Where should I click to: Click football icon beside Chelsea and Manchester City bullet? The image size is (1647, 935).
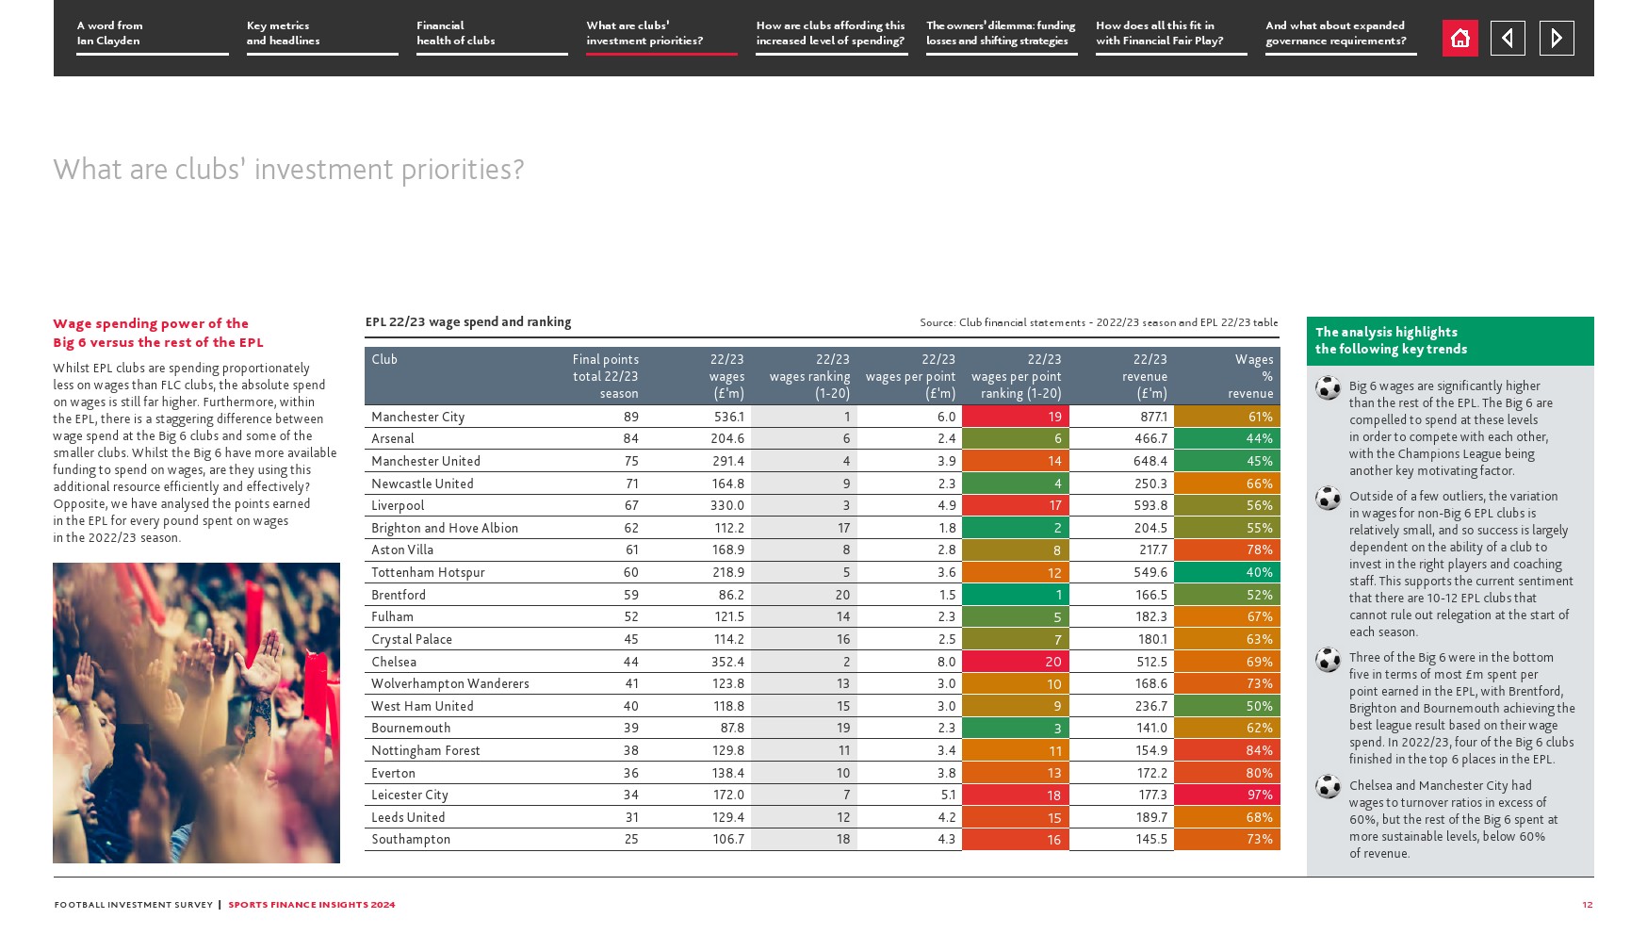1328,787
